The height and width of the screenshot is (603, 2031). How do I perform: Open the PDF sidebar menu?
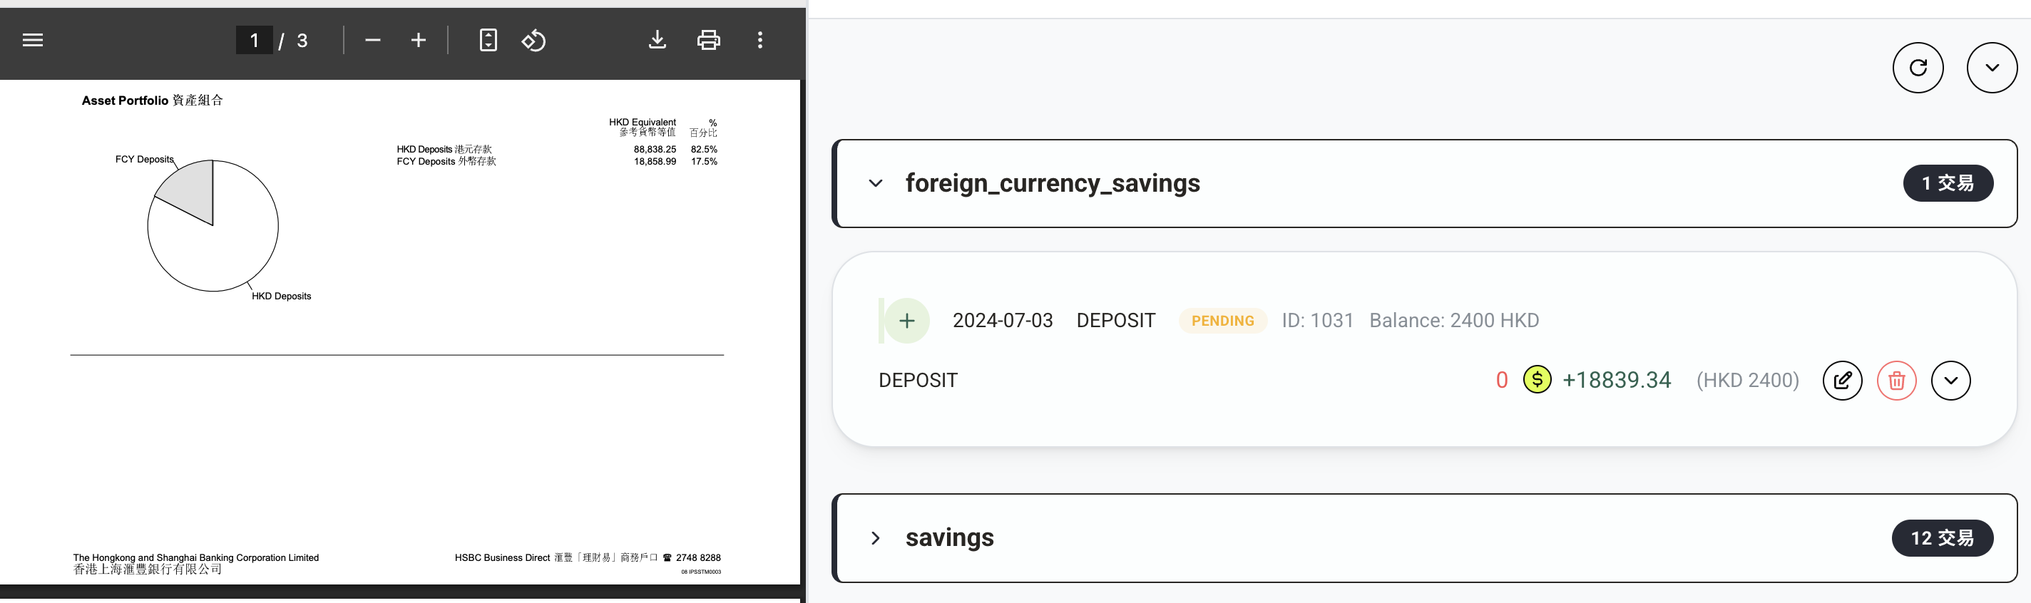click(32, 39)
